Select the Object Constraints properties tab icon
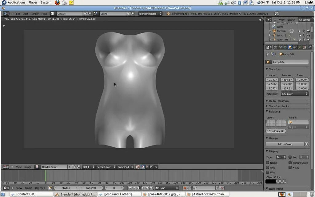Screen dimensions: 315x197 pos(295,47)
